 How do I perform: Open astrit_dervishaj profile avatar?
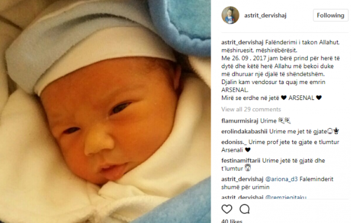[230, 15]
